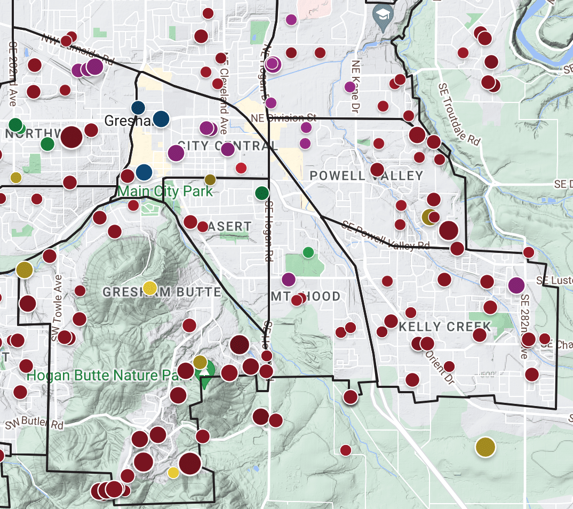
Task: Open the purple marker beside SE 282nd Ave
Action: [516, 285]
